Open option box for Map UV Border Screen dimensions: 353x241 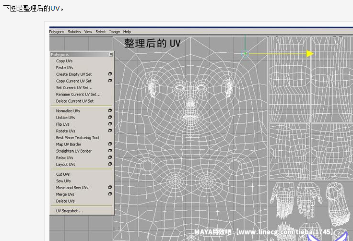(110, 144)
